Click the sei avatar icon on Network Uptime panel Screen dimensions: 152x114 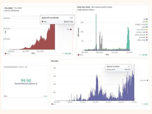[x=5, y=96]
